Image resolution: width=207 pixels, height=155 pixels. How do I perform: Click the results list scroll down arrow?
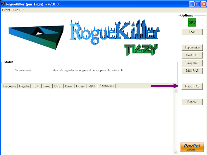coord(176,152)
